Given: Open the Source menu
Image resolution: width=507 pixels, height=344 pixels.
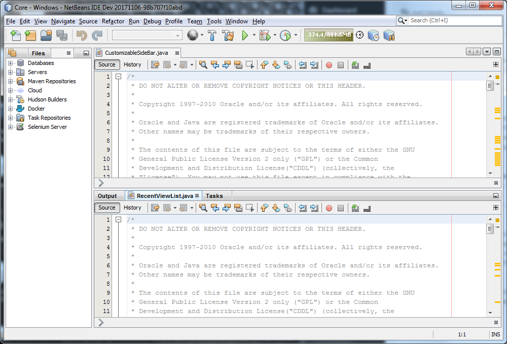Looking at the screenshot, I should [88, 21].
